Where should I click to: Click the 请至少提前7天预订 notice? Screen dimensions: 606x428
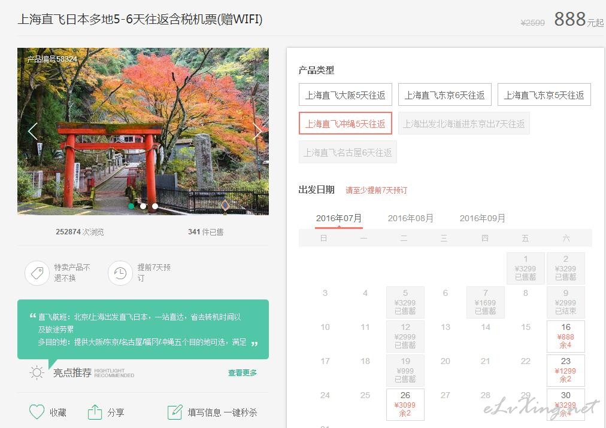click(377, 190)
